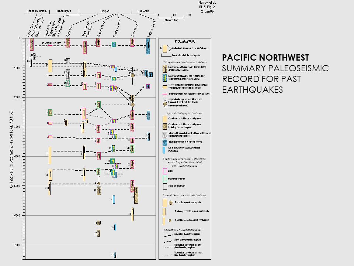Click the 'Long plate-boundary rupture' legend entry
Screen dimensions: 354x266
point(187,234)
